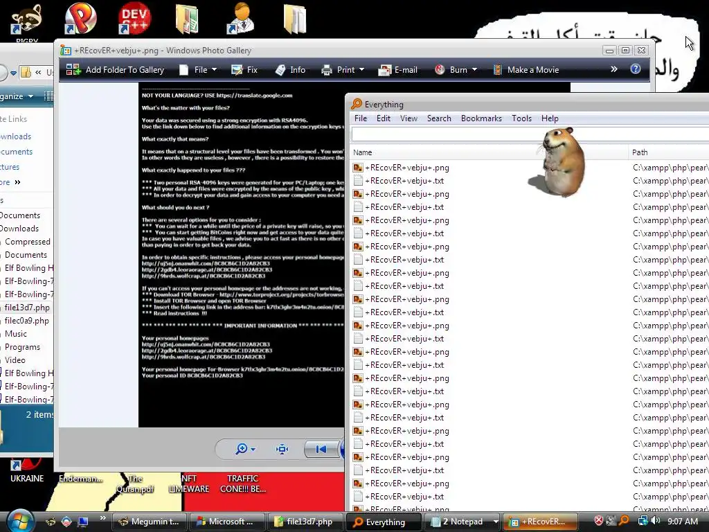Viewport: 709px width, 532px height.
Task: Click the network tray icon
Action: 643,521
